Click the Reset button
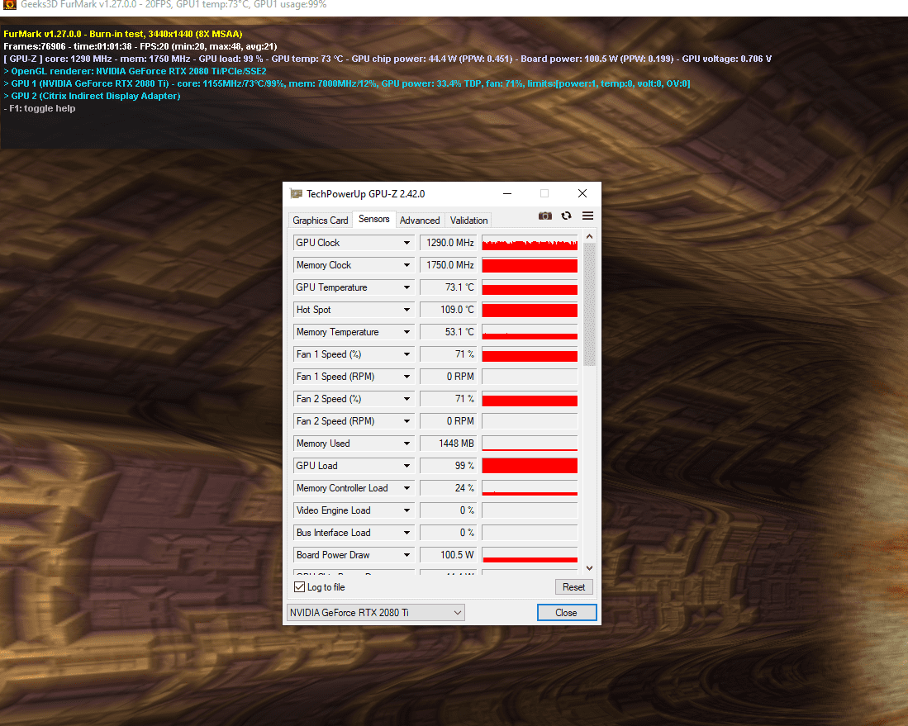This screenshot has width=908, height=726. click(574, 587)
